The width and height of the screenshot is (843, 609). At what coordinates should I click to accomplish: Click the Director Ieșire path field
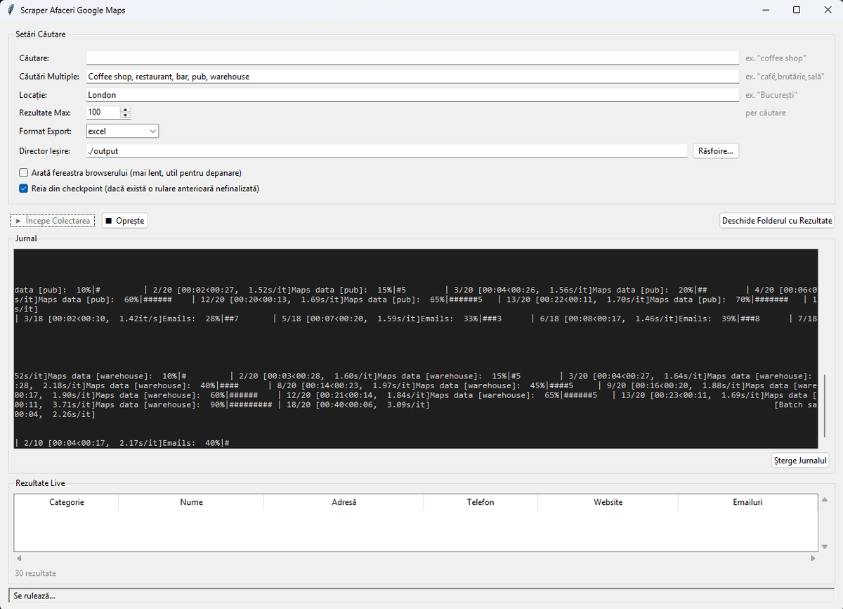[x=386, y=151]
